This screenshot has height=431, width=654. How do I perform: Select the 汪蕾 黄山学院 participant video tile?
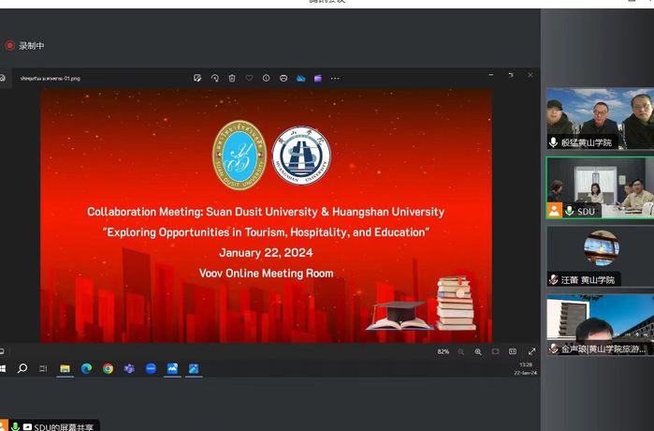(600, 255)
